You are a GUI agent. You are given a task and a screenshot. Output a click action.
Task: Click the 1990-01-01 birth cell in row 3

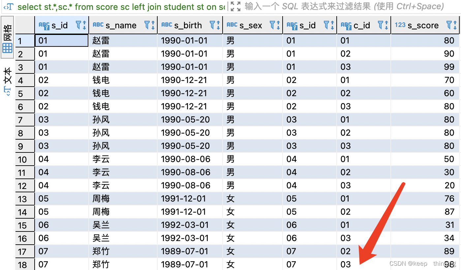point(190,67)
